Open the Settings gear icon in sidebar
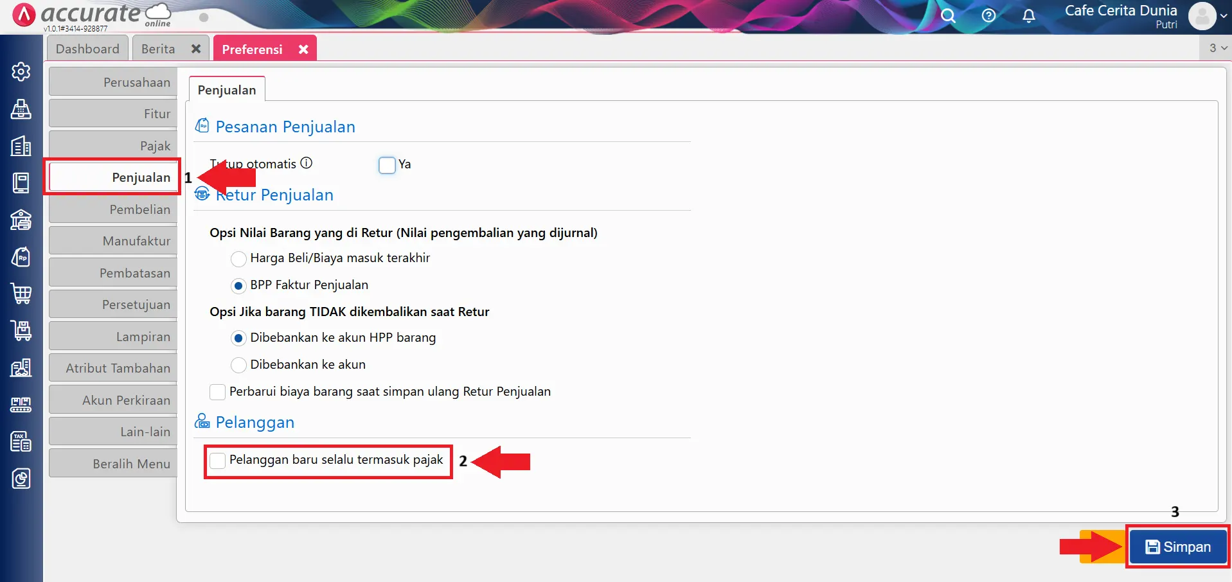 tap(21, 71)
